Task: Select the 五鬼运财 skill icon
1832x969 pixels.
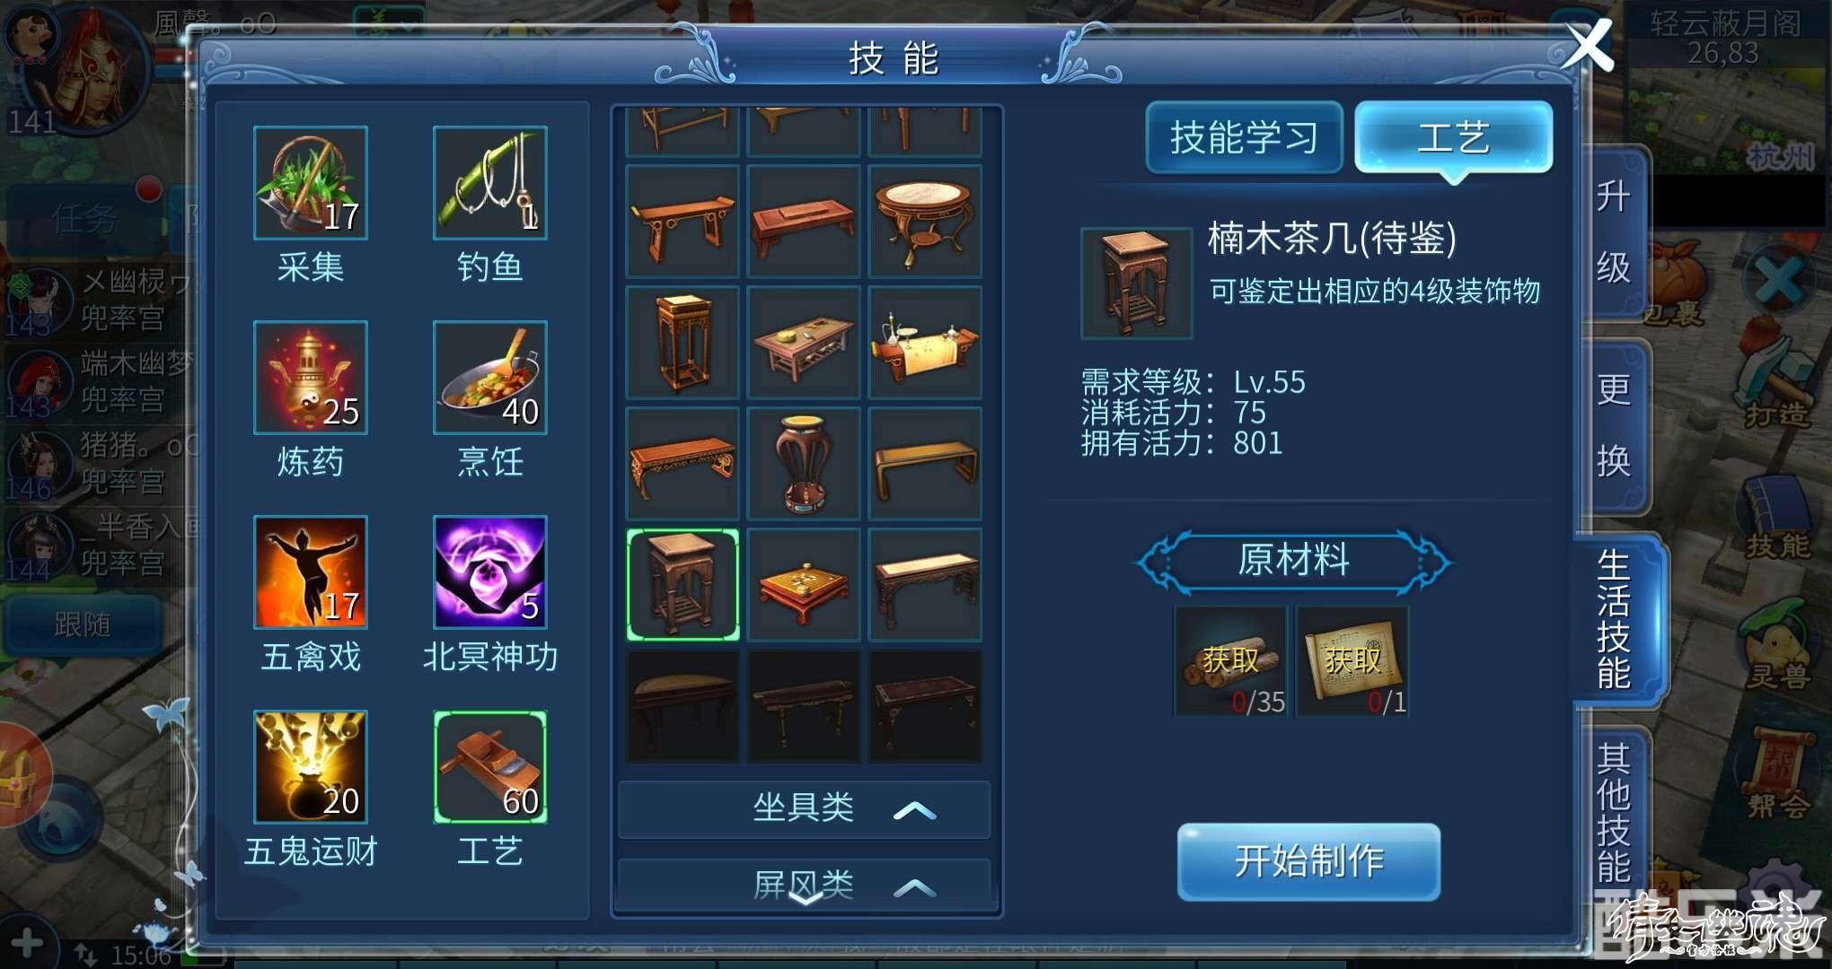Action: pos(310,767)
